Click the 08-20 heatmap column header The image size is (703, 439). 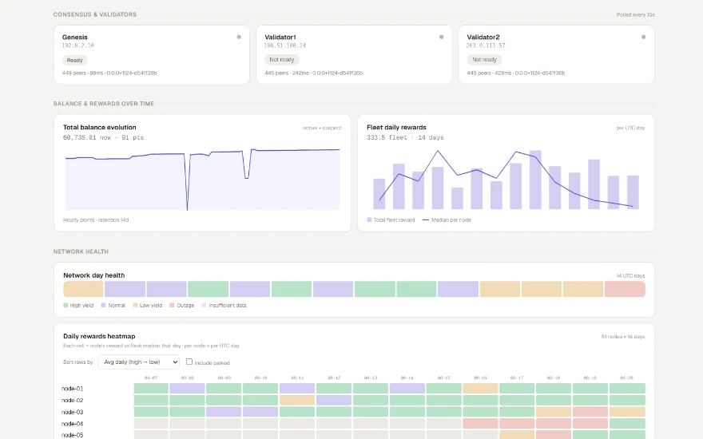point(627,378)
